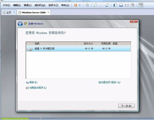The image size is (154, 120).
Task: Go back in the installer wizard
Action: [x=20, y=24]
